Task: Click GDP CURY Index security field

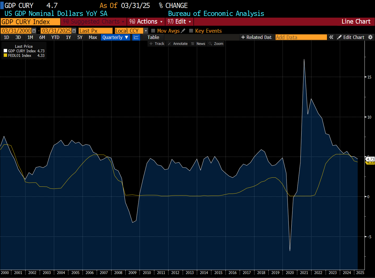Action: click(x=30, y=22)
